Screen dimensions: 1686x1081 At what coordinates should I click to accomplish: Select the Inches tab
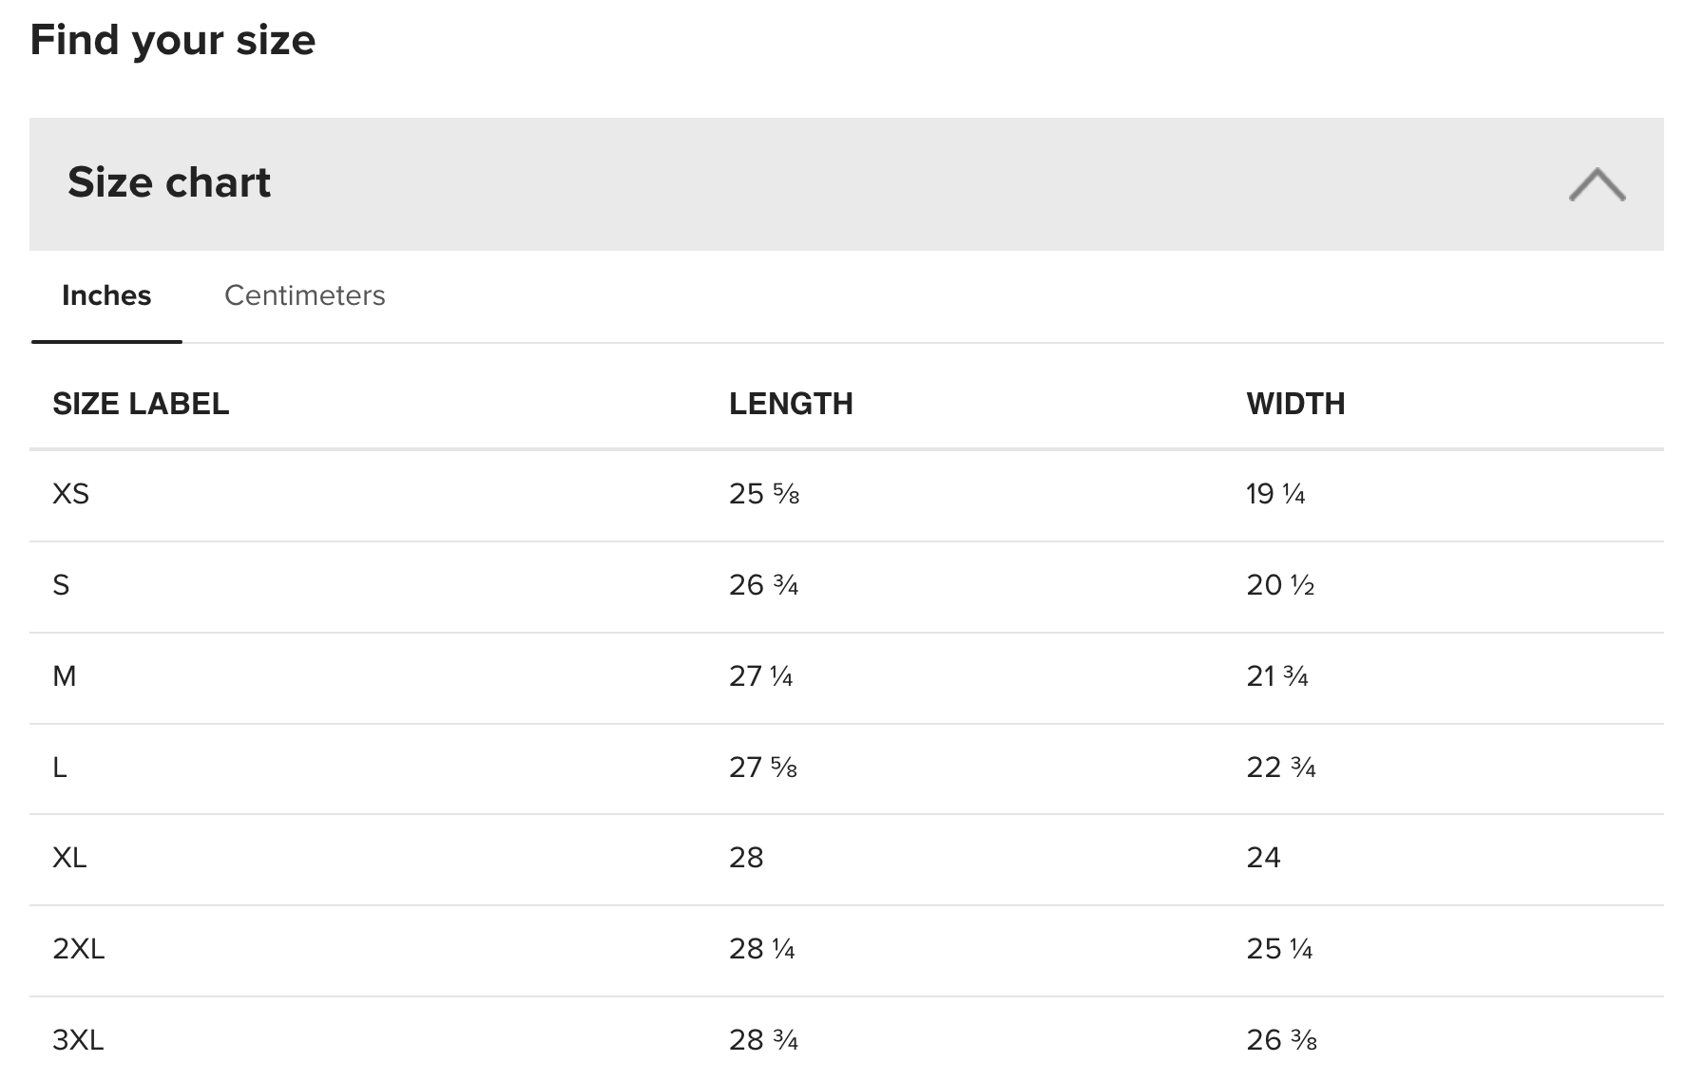tap(106, 295)
